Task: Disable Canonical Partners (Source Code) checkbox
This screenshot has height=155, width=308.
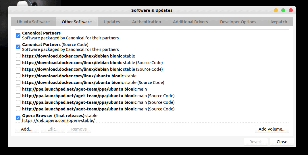Action: tap(18, 47)
